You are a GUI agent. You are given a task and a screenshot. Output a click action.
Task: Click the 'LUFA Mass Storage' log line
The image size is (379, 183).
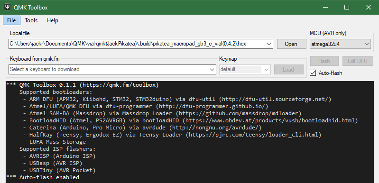pos(55,142)
